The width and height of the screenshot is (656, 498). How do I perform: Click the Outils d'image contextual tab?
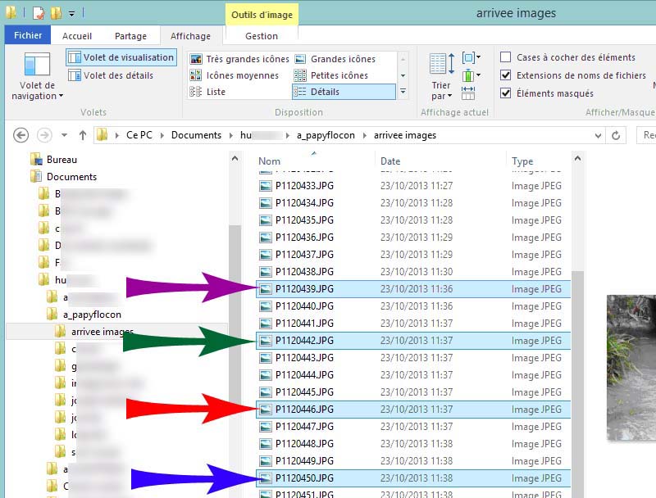(x=262, y=15)
